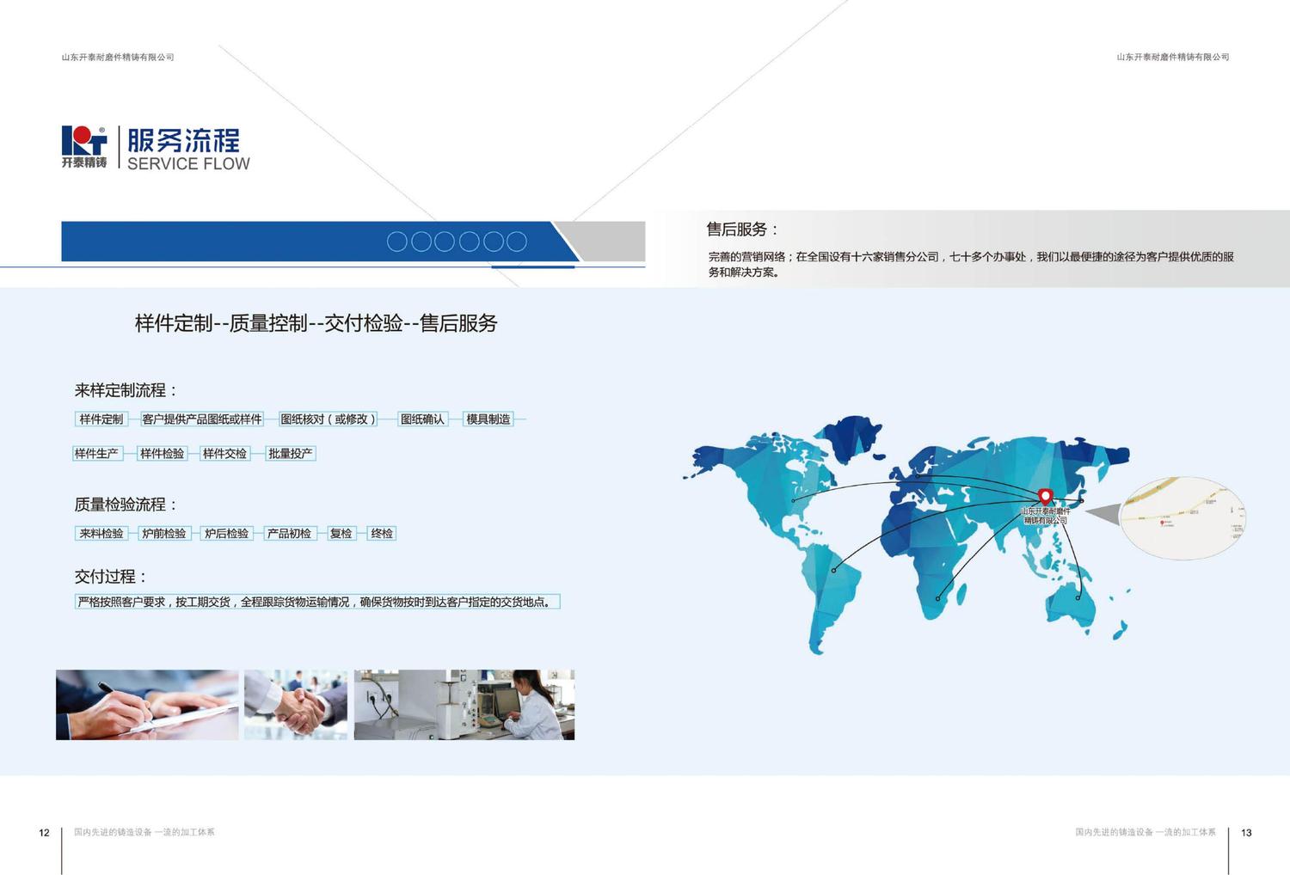The width and height of the screenshot is (1290, 875).
Task: Click the 图纸核对（或修改）step box
Action: click(329, 419)
